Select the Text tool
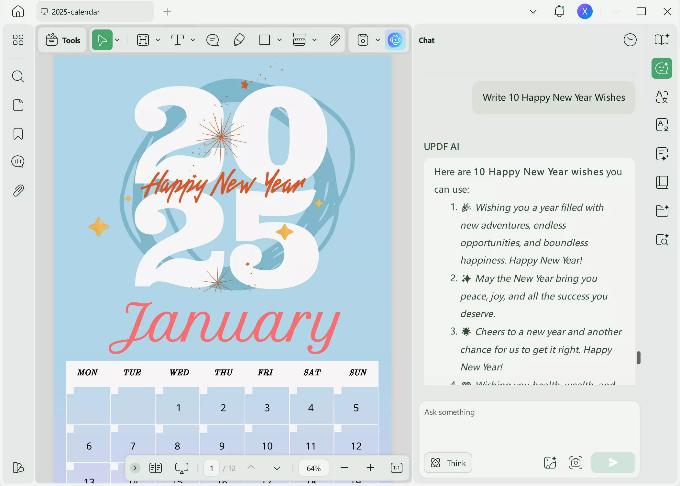 pos(178,40)
